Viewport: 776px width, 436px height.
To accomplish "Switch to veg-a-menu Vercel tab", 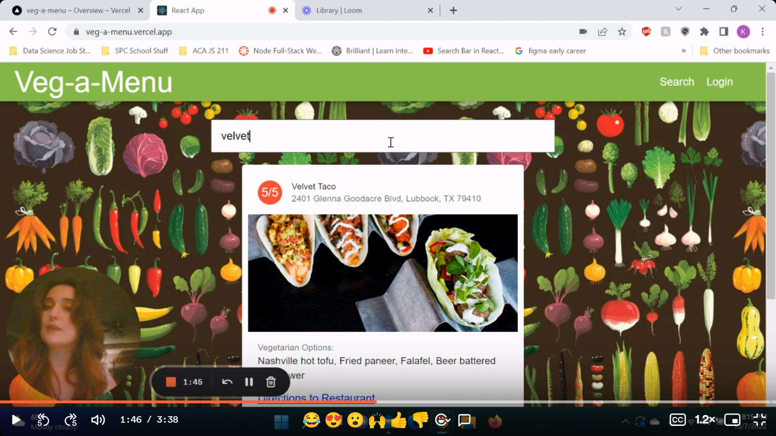I will point(78,10).
